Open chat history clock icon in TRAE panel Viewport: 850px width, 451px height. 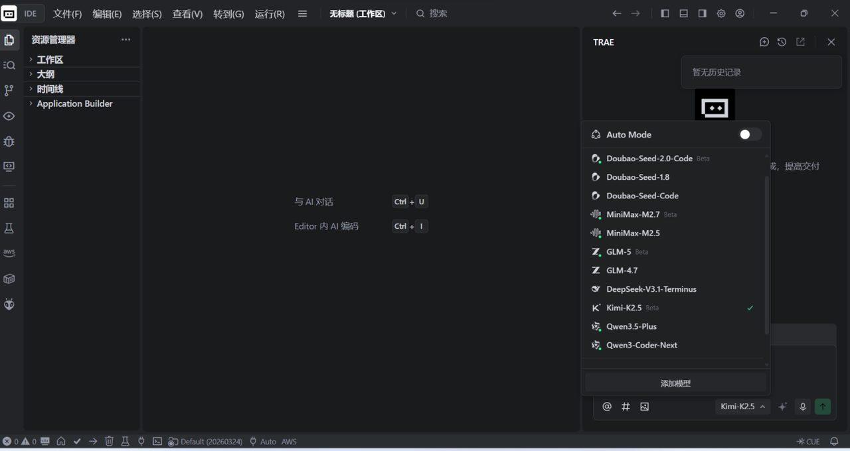pyautogui.click(x=782, y=42)
